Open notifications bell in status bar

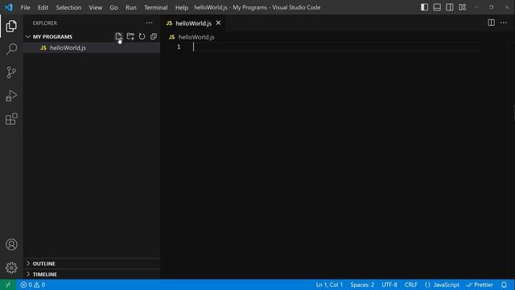pyautogui.click(x=504, y=284)
